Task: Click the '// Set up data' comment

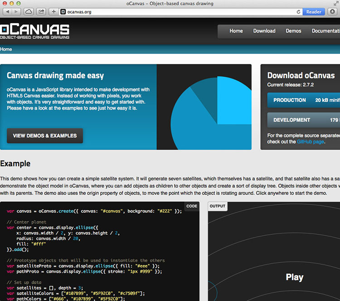Action: click(x=24, y=282)
